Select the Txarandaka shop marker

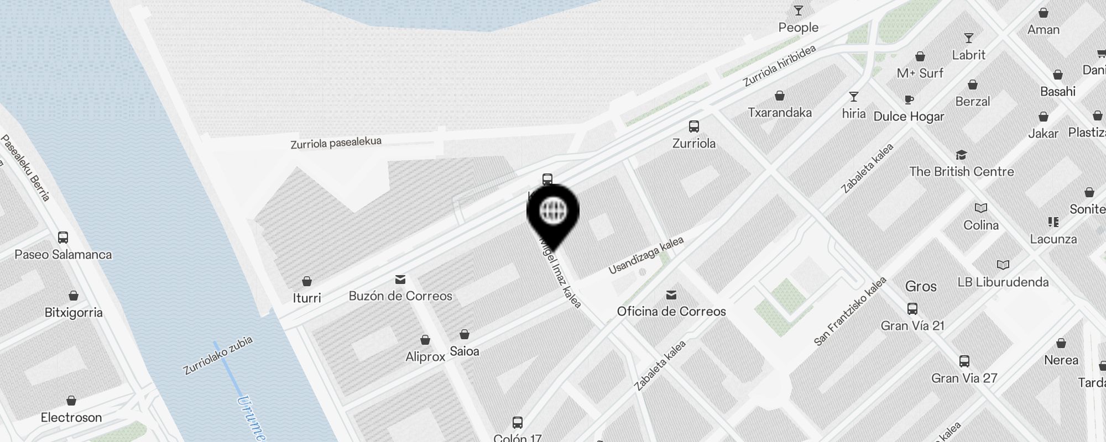pos(780,96)
